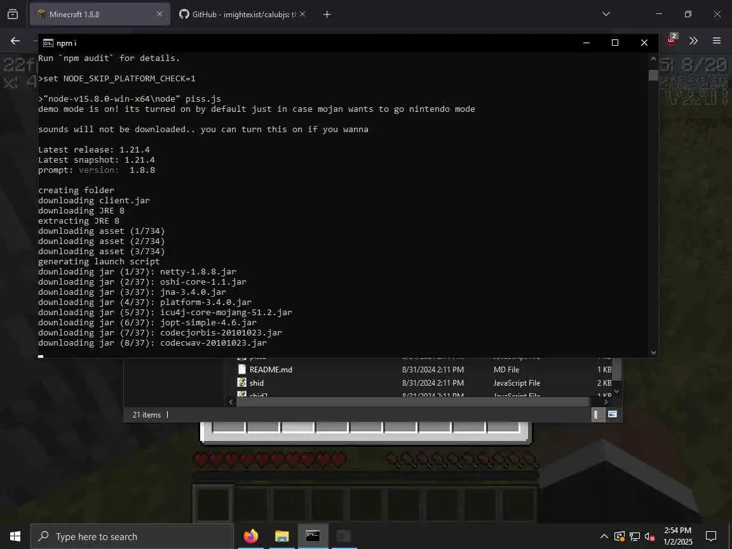Click the Explorer horizontal scroll left arrow
This screenshot has width=732, height=549.
231,402
